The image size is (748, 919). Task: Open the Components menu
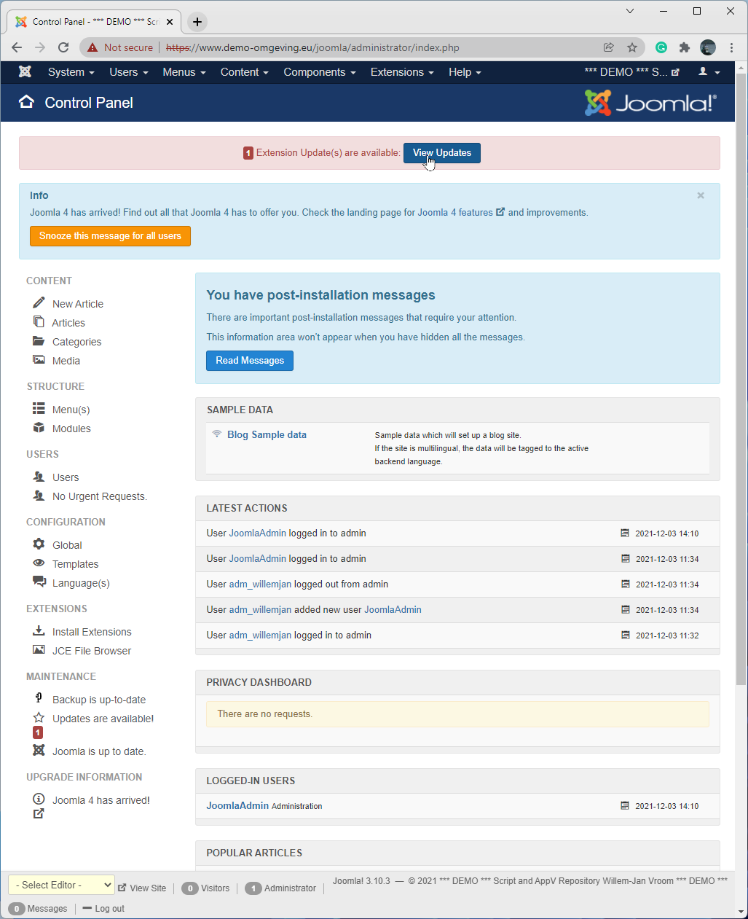(x=319, y=72)
